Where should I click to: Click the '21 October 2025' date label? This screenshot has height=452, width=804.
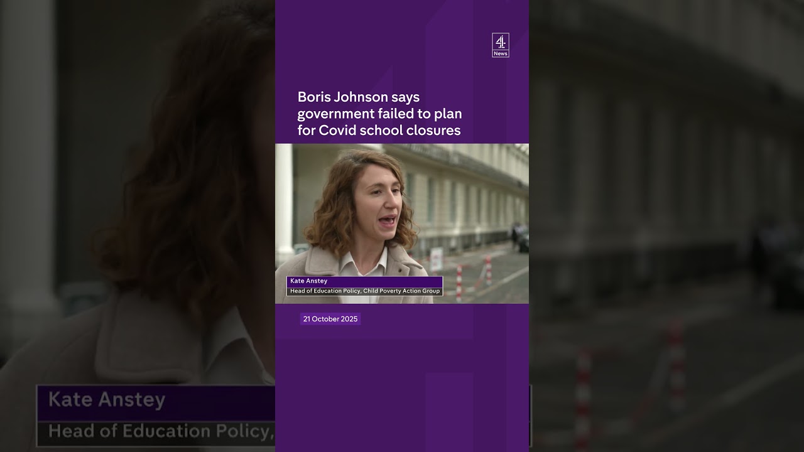click(x=330, y=319)
